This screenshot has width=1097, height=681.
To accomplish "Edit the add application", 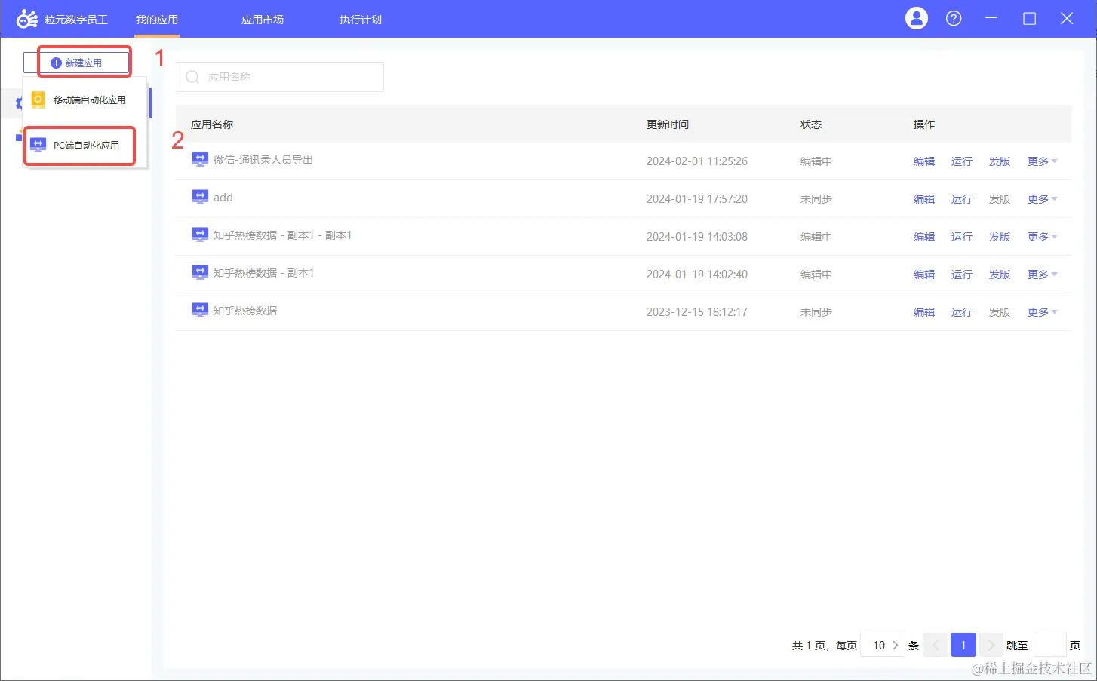I will point(924,199).
